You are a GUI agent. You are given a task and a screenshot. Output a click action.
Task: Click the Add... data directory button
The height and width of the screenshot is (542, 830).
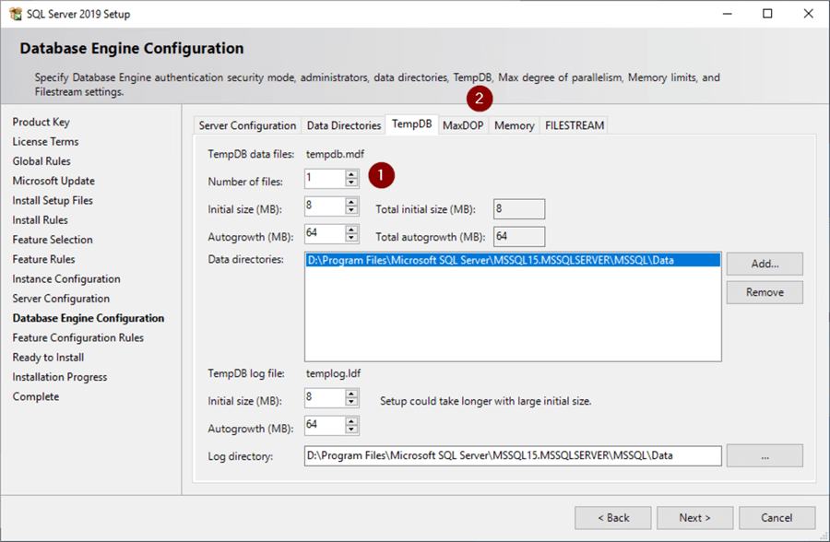(x=765, y=264)
